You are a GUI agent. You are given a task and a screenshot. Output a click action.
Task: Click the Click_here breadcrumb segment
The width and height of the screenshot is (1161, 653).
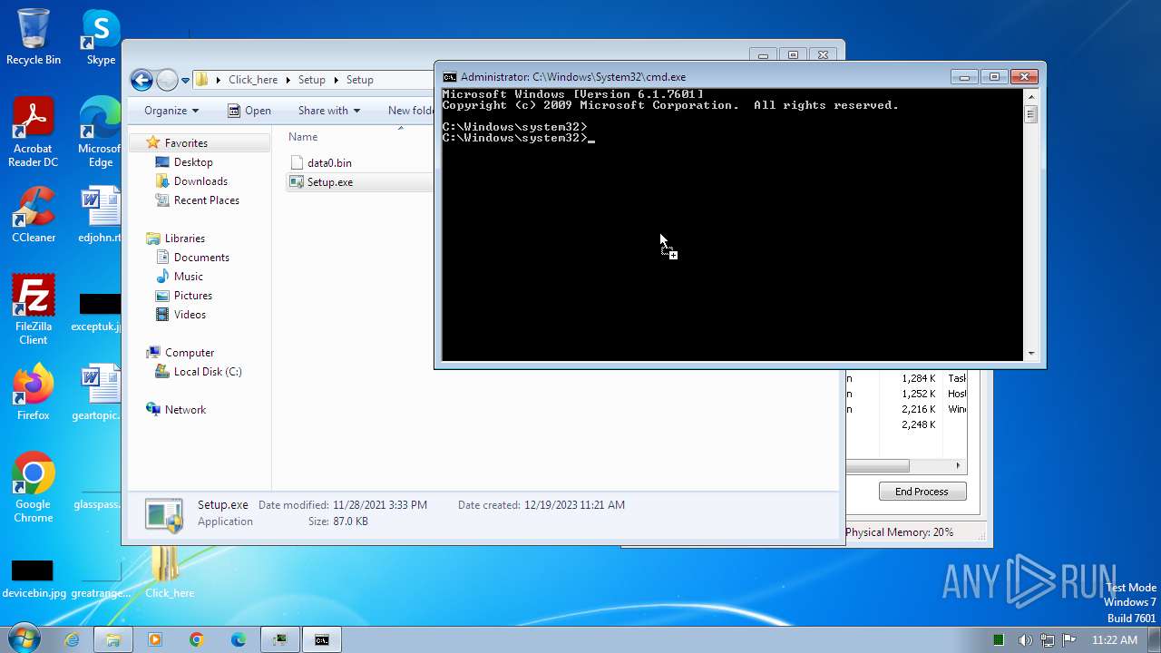click(253, 80)
